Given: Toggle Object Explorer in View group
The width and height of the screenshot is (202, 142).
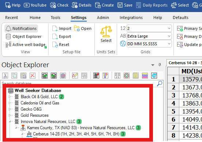Looking at the screenshot, I should (23, 37).
